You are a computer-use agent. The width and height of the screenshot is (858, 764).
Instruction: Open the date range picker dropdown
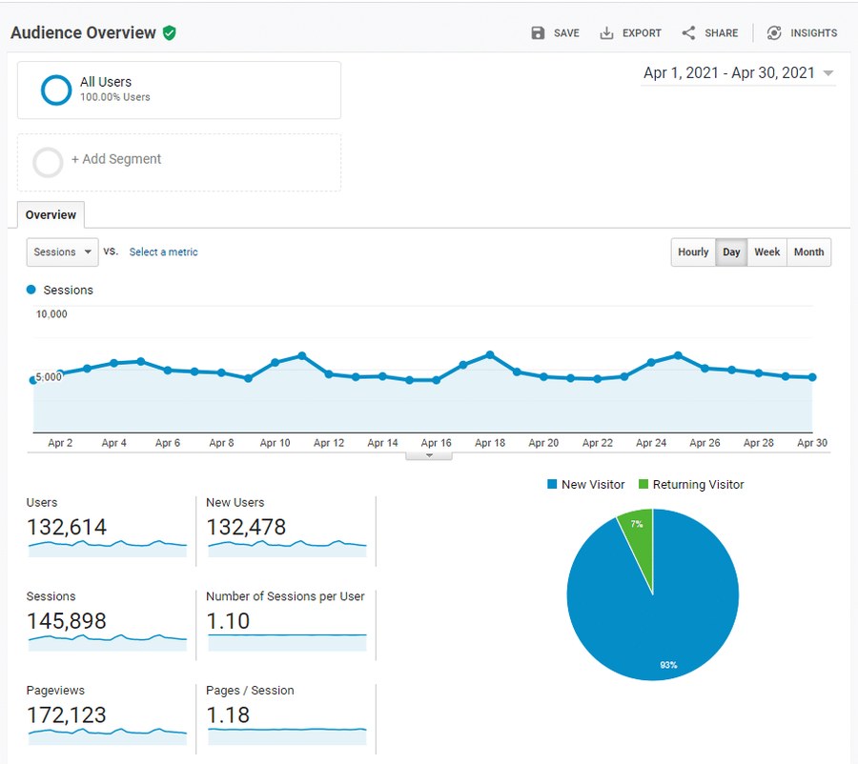pyautogui.click(x=738, y=73)
